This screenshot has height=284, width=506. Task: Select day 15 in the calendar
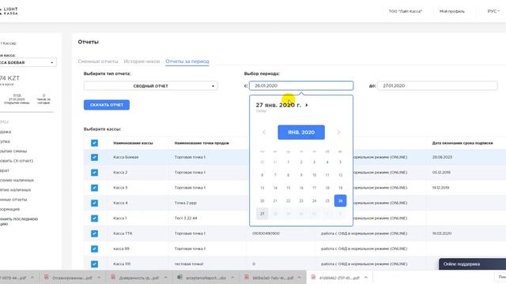point(288,188)
